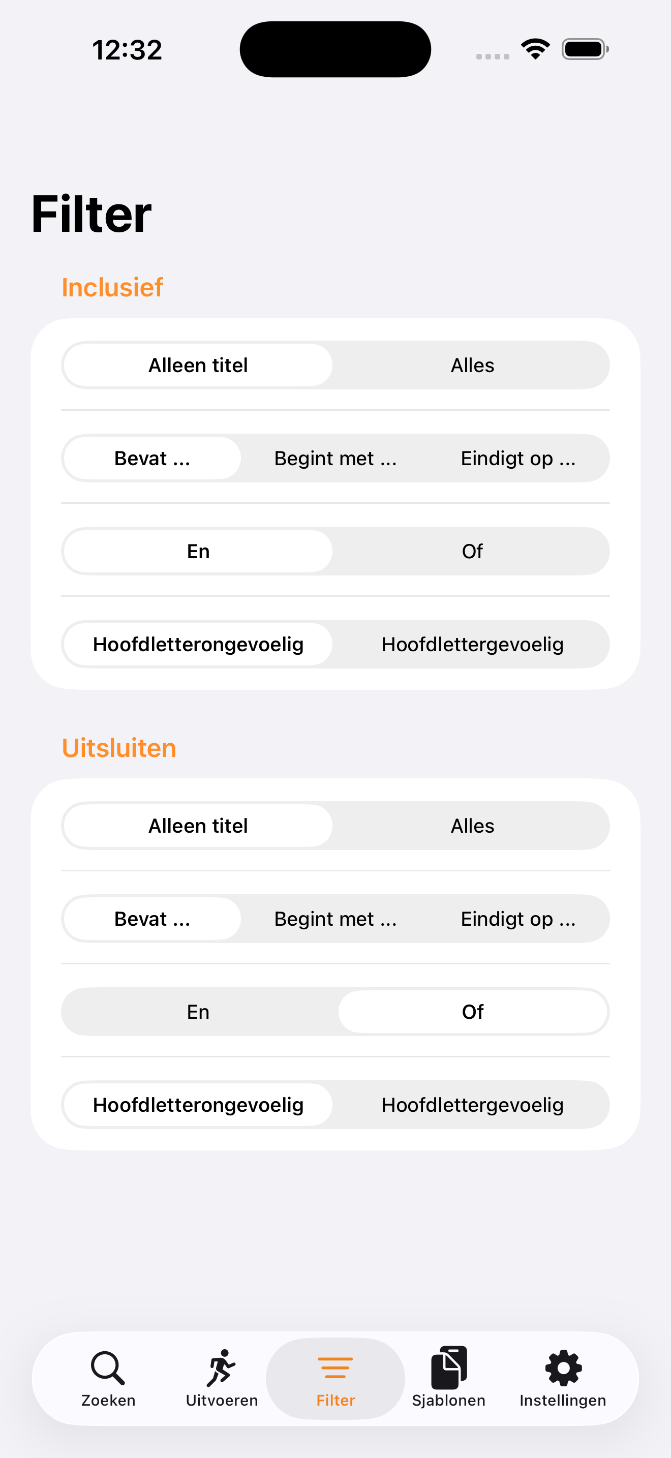Screen dimensions: 671x1458
Task: Select Alles in the Inclusief section
Action: pyautogui.click(x=472, y=365)
